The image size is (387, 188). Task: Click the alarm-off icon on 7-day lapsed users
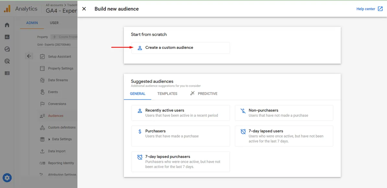tap(243, 131)
